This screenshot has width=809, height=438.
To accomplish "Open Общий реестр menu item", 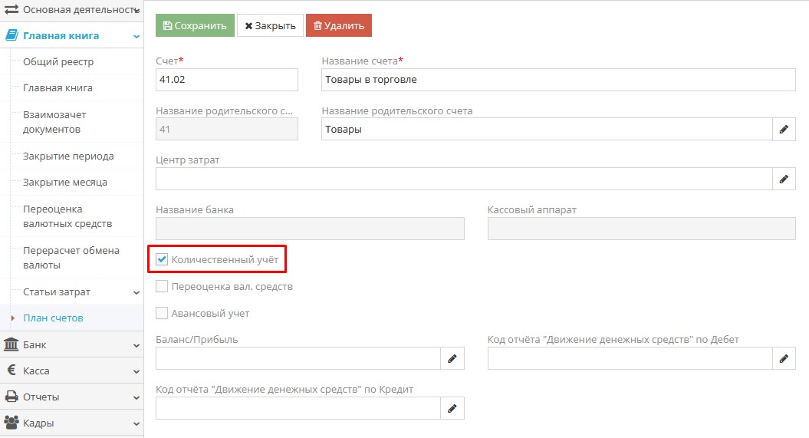I will tap(58, 62).
